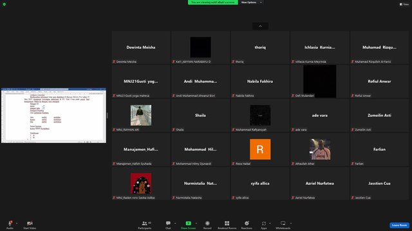
Task: Select the shared Word document thumbnail
Action: tap(54, 116)
